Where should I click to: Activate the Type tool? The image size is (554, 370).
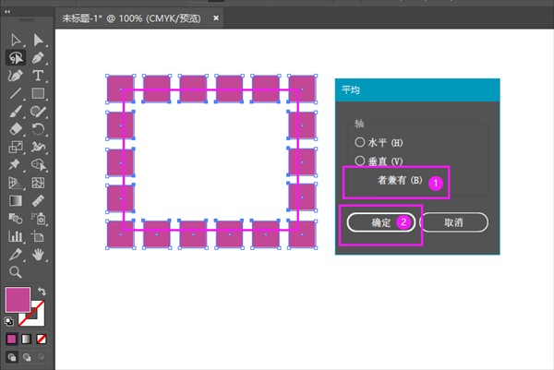[x=39, y=75]
